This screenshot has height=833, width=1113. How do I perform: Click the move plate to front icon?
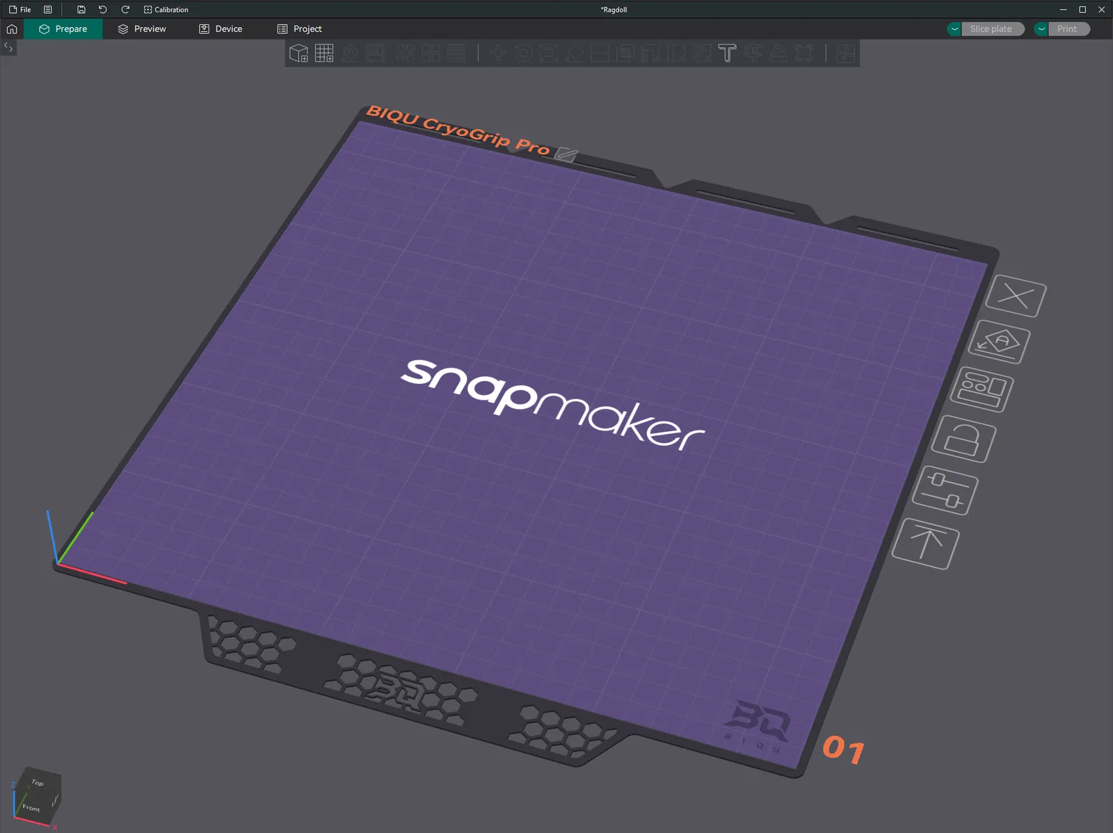pyautogui.click(x=925, y=544)
